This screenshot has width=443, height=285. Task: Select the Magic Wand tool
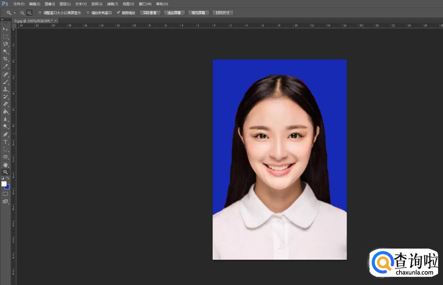click(6, 52)
